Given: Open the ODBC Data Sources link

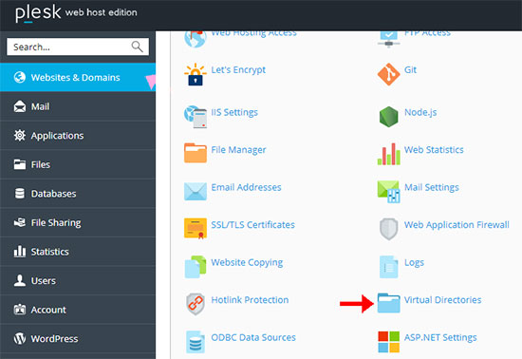Looking at the screenshot, I should 253,337.
